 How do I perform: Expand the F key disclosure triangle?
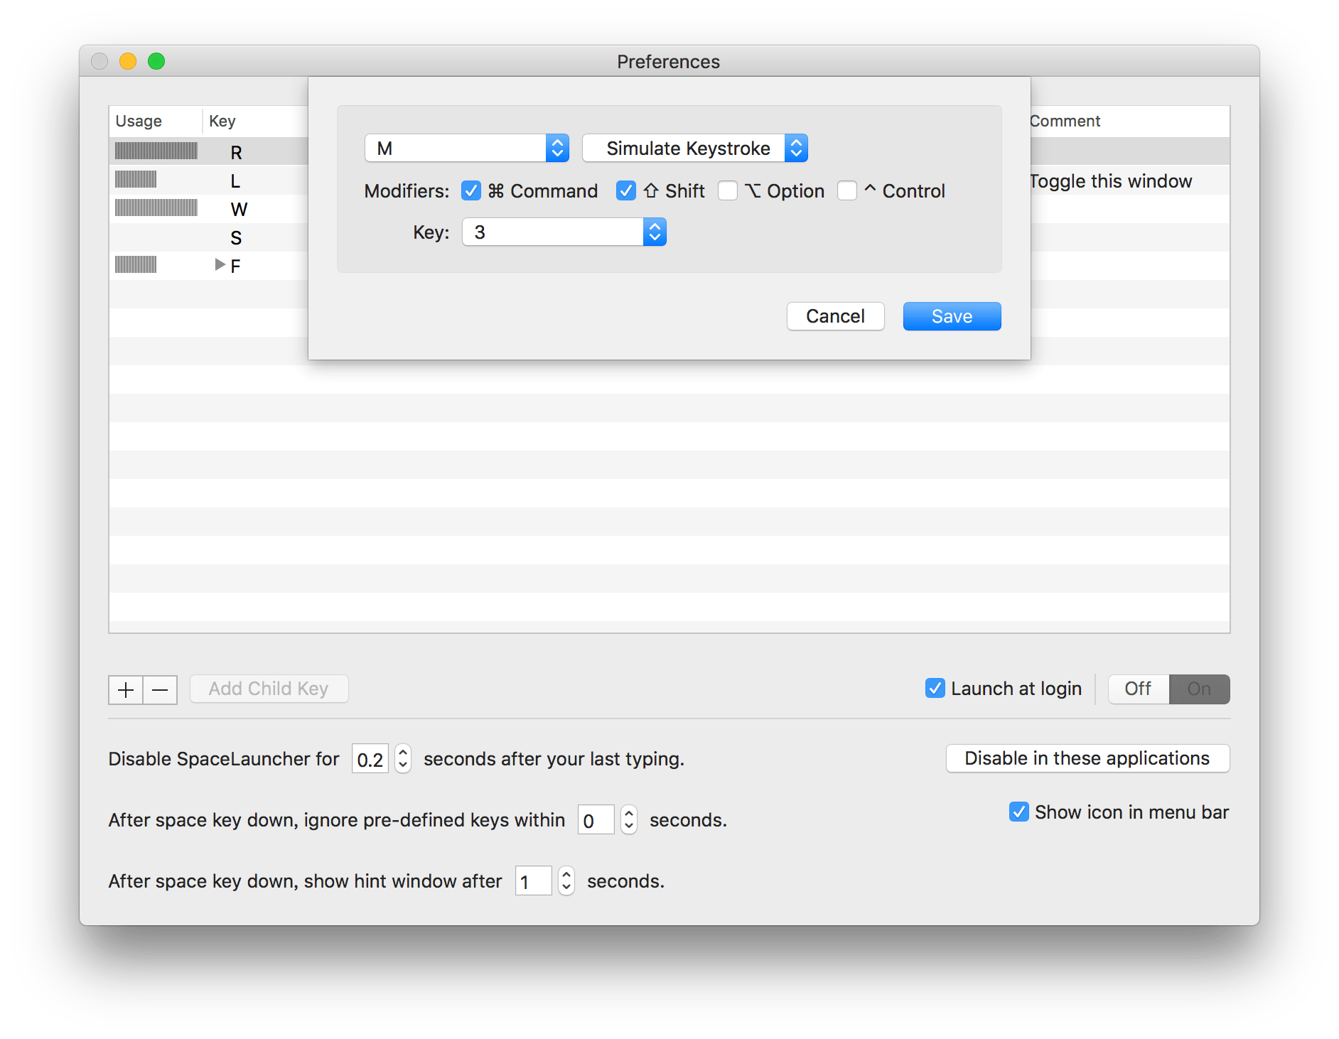(220, 265)
